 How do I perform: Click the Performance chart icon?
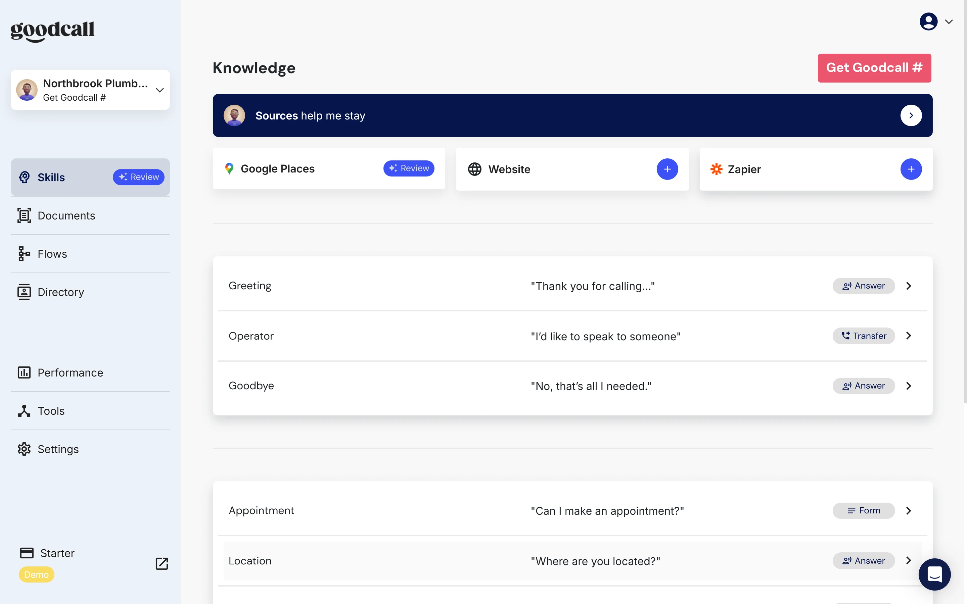(x=24, y=372)
